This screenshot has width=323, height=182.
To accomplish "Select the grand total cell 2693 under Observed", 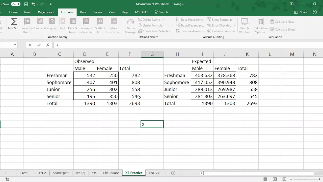I will click(x=129, y=103).
